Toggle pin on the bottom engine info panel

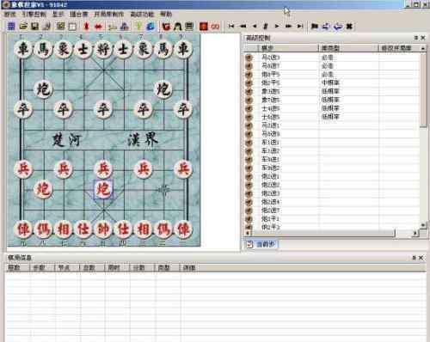[414, 258]
